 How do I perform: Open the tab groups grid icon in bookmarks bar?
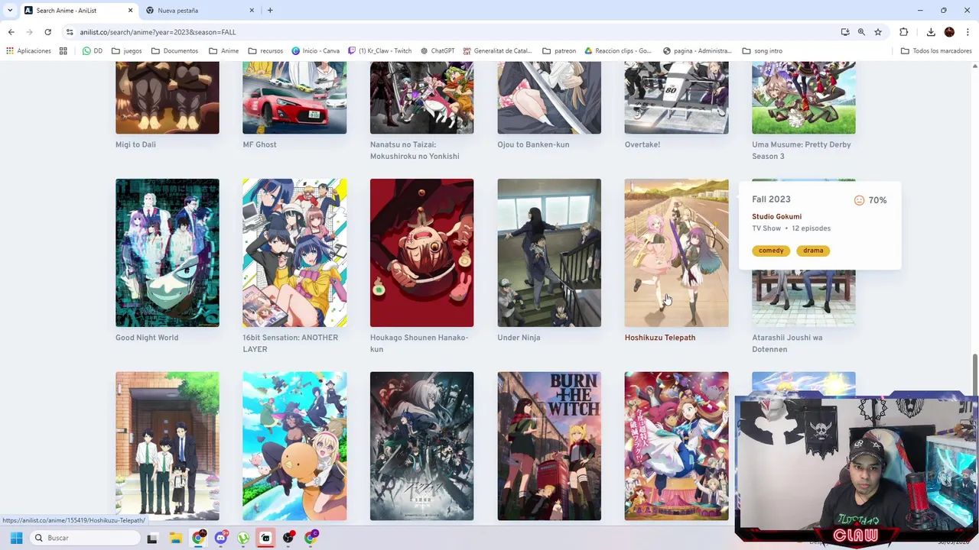pos(63,51)
